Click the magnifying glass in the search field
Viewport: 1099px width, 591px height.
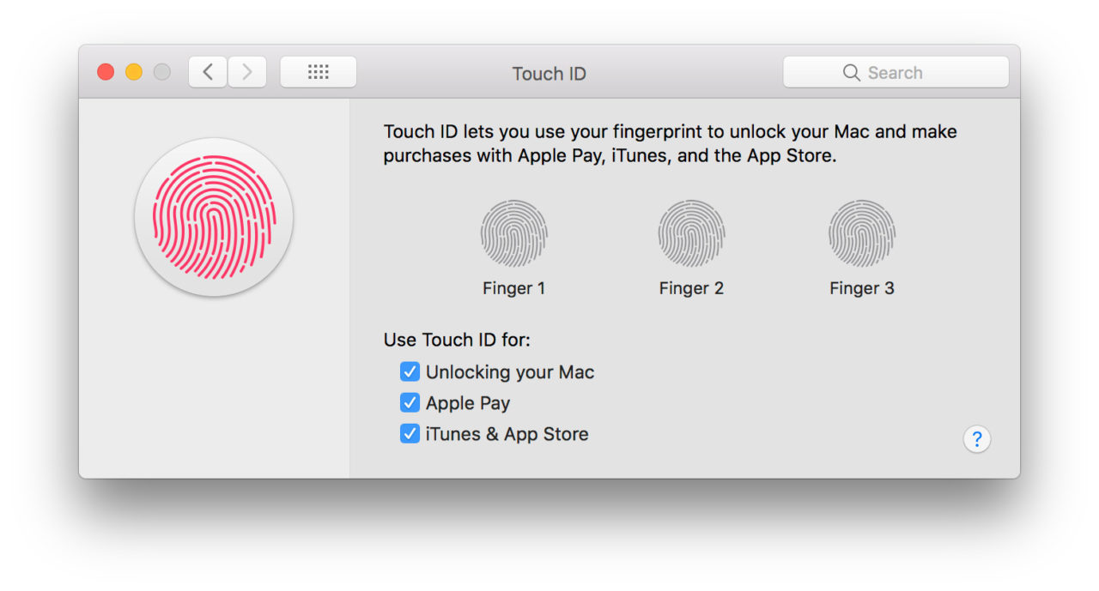tap(850, 72)
